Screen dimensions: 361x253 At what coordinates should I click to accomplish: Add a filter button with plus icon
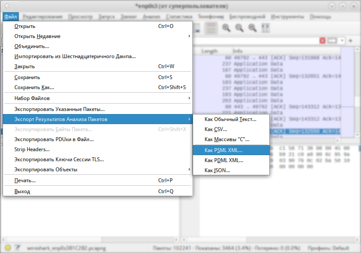[x=351, y=41]
